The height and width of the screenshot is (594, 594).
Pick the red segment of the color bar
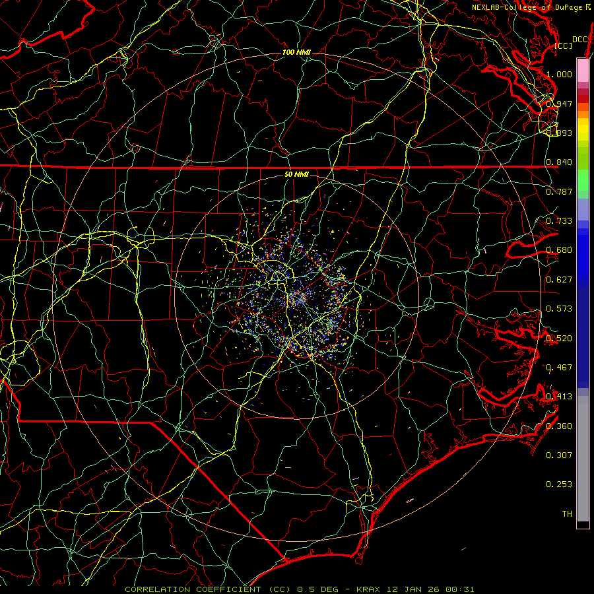583,99
